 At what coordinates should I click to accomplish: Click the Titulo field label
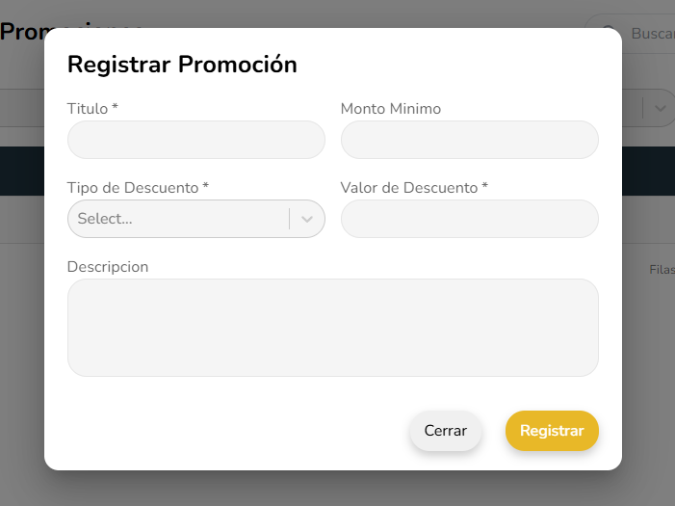click(92, 109)
